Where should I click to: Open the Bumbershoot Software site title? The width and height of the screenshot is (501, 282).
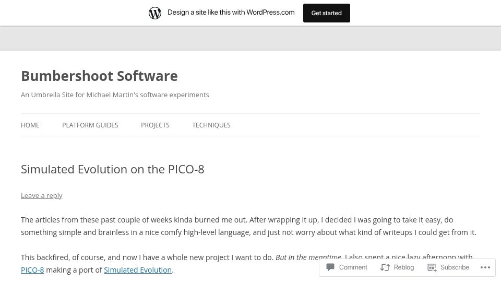pos(99,76)
